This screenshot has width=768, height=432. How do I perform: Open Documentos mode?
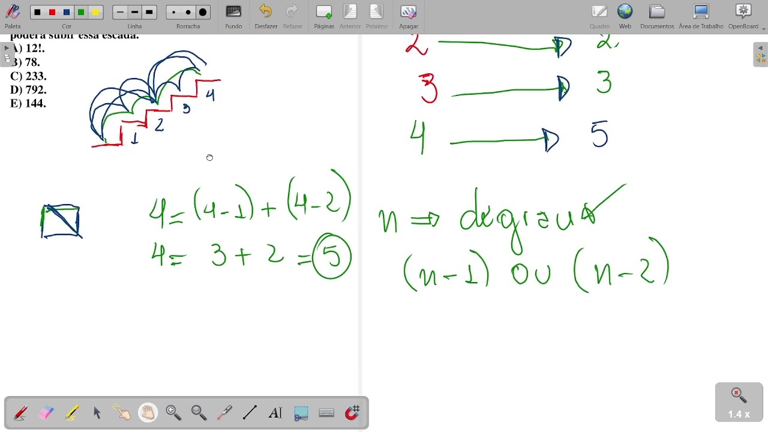pos(657,16)
